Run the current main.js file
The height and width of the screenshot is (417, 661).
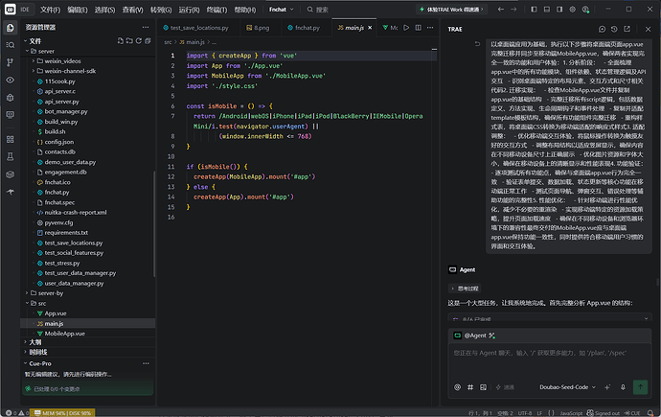pyautogui.click(x=406, y=28)
